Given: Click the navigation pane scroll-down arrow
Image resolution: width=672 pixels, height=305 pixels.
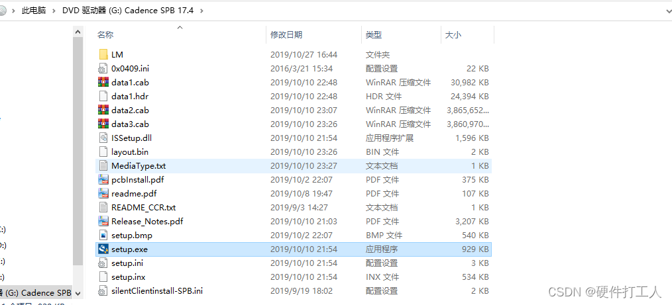Looking at the screenshot, I should pyautogui.click(x=78, y=292).
